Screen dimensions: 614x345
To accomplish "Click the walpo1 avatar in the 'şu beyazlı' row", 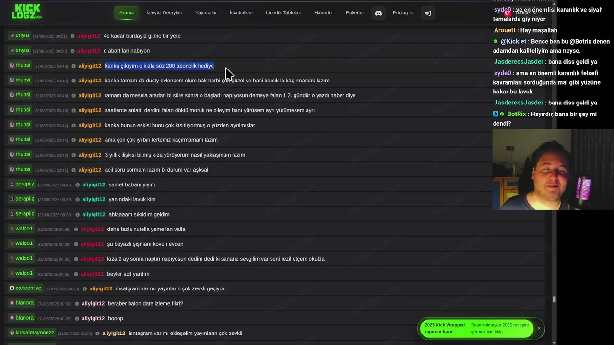I will [x=12, y=243].
